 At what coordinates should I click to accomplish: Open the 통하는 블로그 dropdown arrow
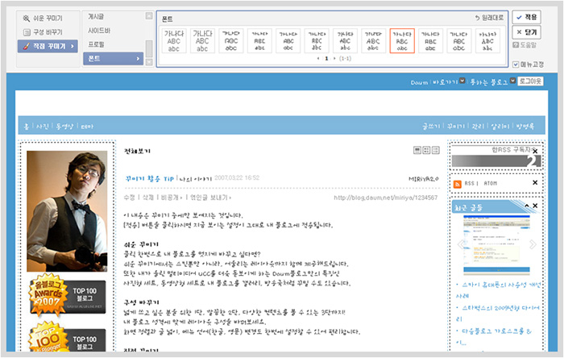click(x=512, y=81)
